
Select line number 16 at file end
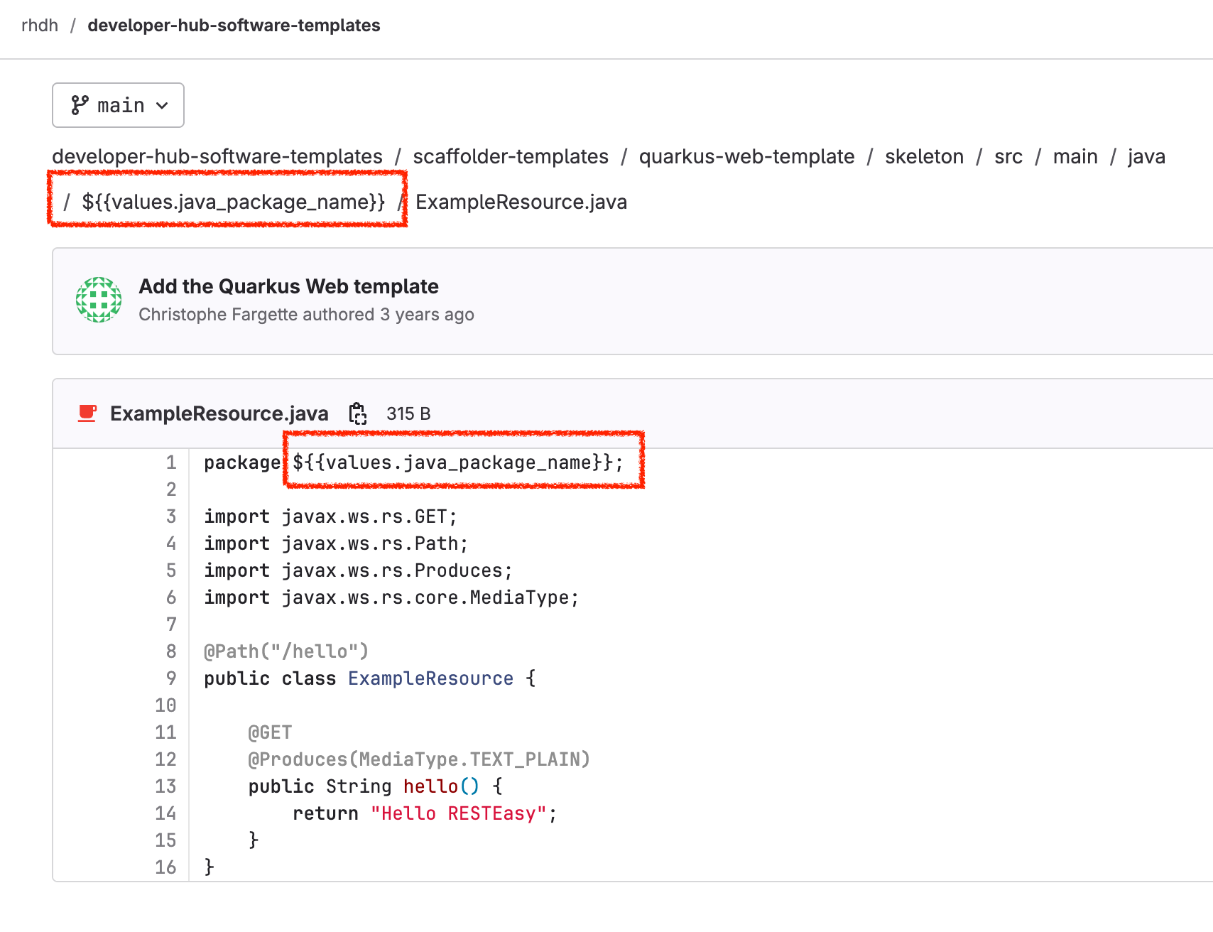[165, 867]
